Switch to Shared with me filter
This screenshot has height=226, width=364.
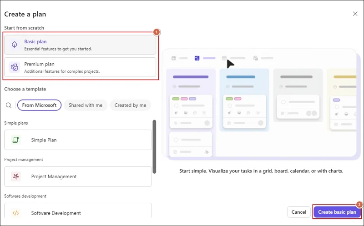(86, 105)
